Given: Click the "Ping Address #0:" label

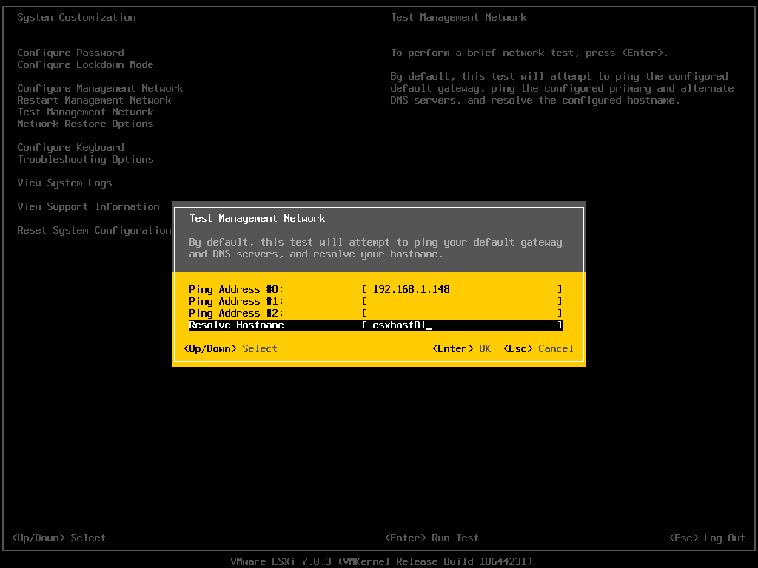Looking at the screenshot, I should coord(236,289).
